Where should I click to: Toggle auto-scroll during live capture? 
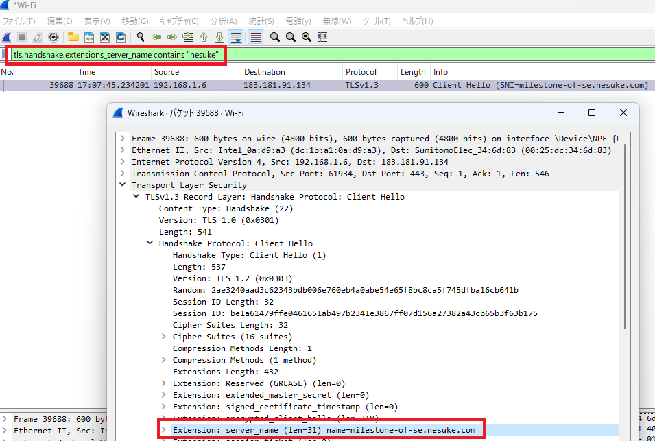(x=236, y=37)
